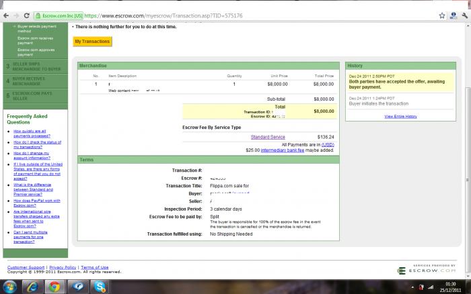Open Skype from the taskbar
471x294 pixels.
(x=100, y=287)
